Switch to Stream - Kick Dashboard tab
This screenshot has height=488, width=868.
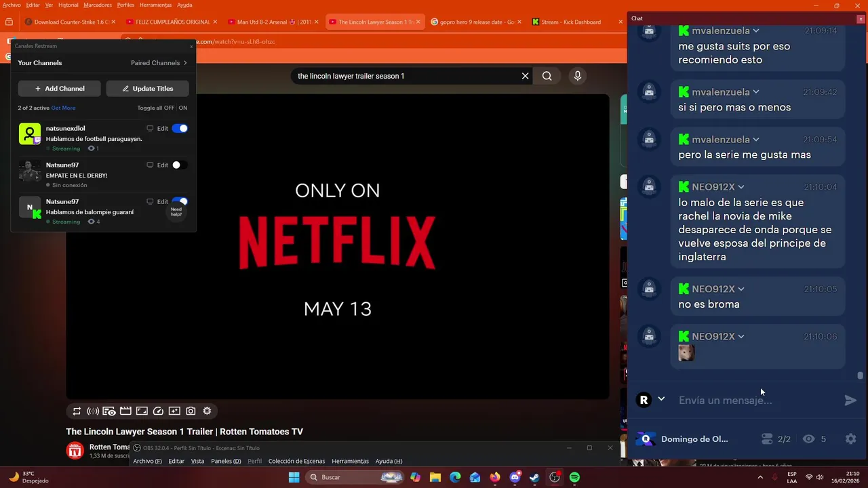click(x=576, y=22)
